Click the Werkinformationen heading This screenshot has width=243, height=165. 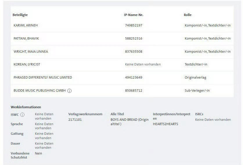26,107
